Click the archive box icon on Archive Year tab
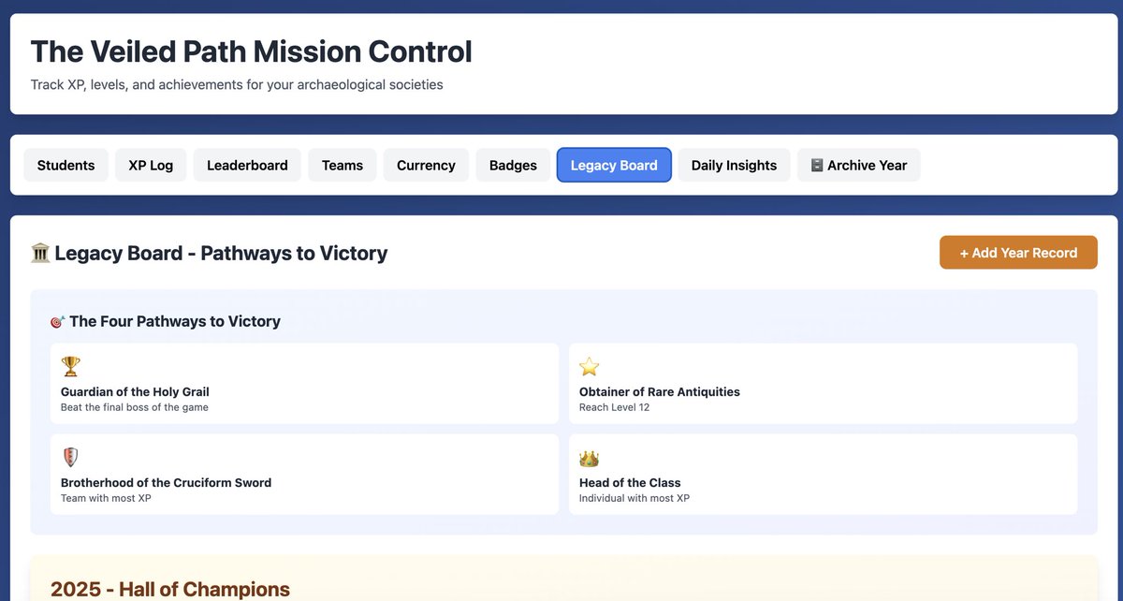 click(817, 165)
